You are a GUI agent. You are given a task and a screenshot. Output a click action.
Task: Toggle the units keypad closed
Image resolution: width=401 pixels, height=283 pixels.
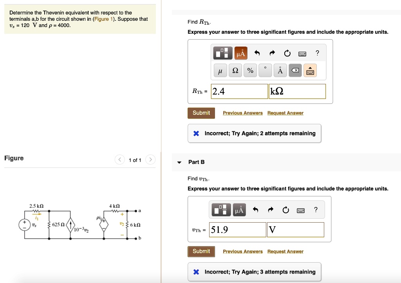pos(310,71)
